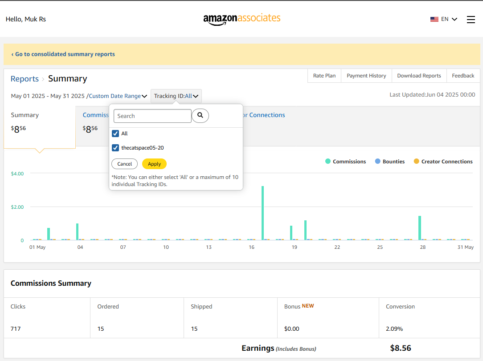Click the US flag language icon
This screenshot has height=361, width=483.
click(x=434, y=20)
